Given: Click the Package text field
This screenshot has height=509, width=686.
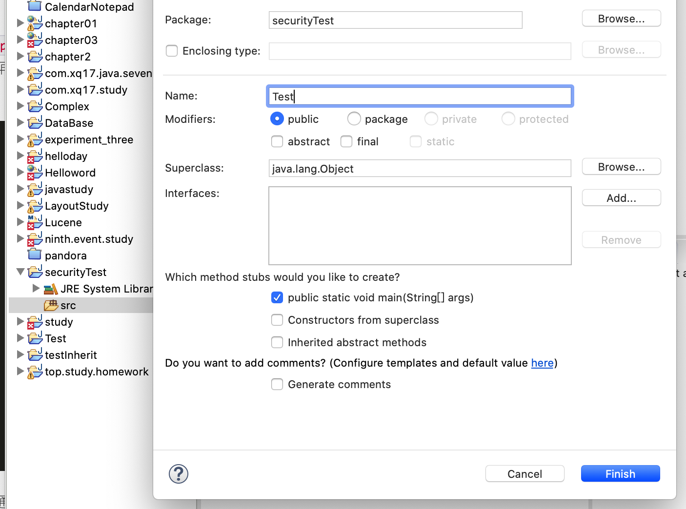Looking at the screenshot, I should [x=395, y=20].
